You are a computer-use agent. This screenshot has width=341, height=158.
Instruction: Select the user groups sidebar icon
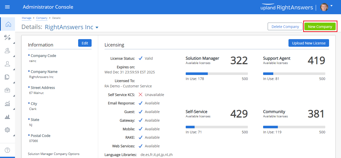pos(7,51)
